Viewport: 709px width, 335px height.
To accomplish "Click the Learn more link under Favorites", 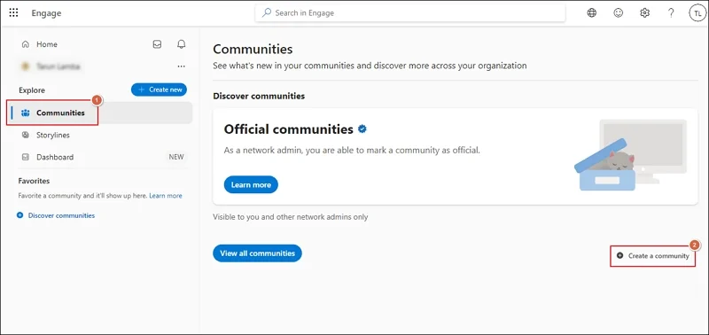I will [x=166, y=196].
